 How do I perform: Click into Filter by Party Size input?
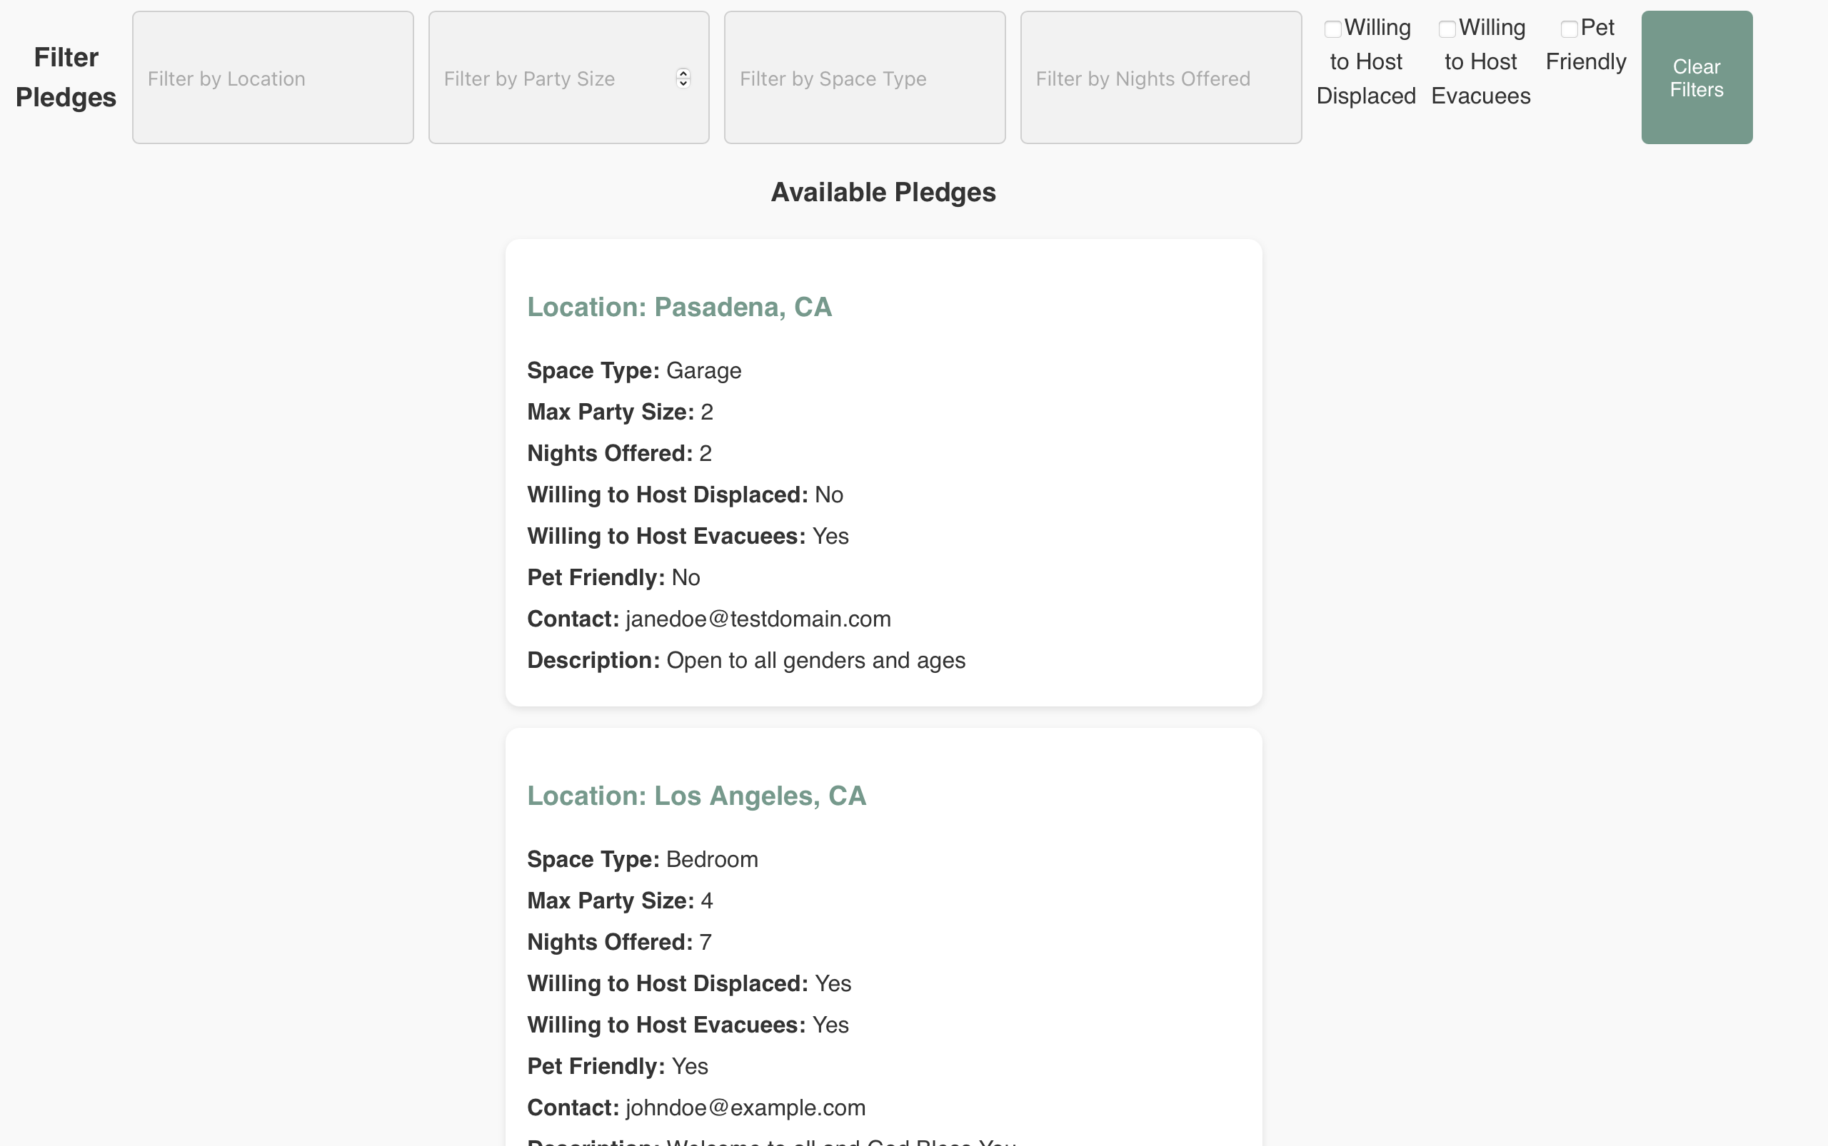click(x=553, y=78)
